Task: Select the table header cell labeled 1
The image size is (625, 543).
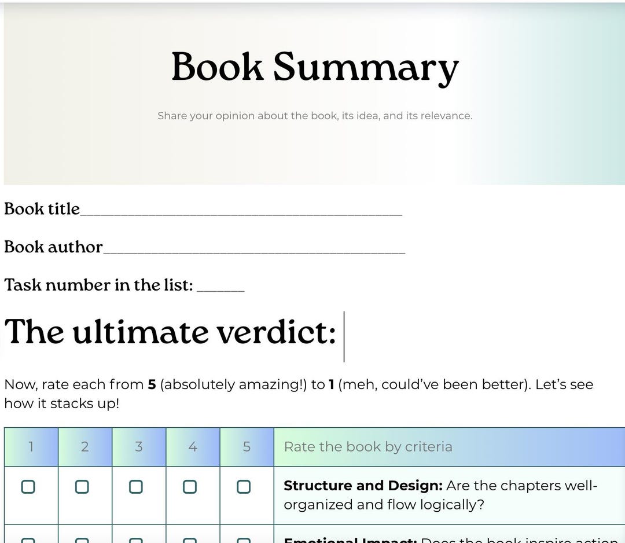Action: 30,446
